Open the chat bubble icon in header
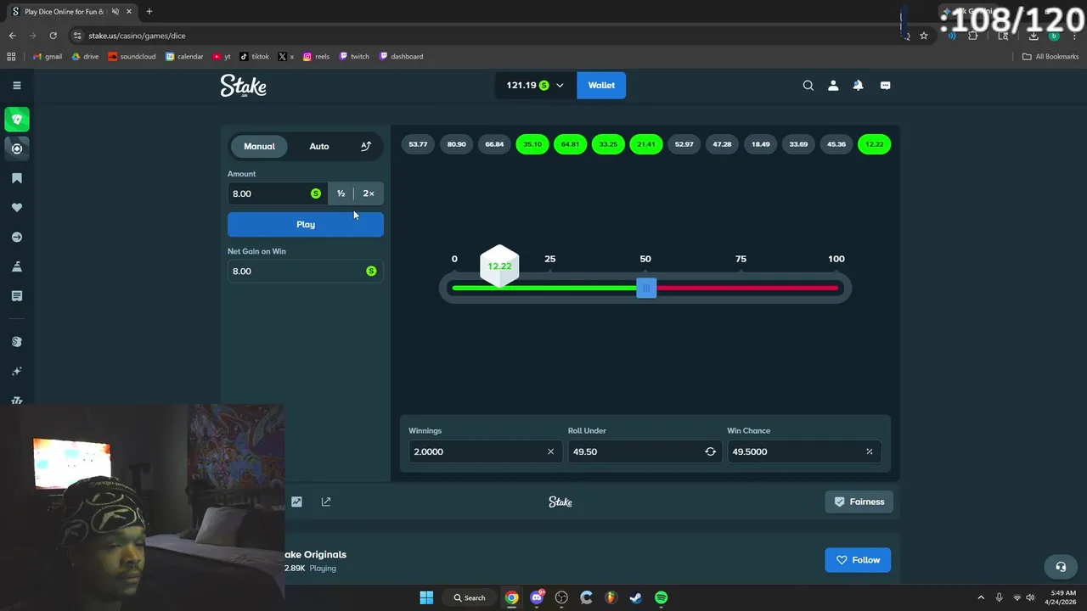The height and width of the screenshot is (611, 1087). pyautogui.click(x=885, y=85)
